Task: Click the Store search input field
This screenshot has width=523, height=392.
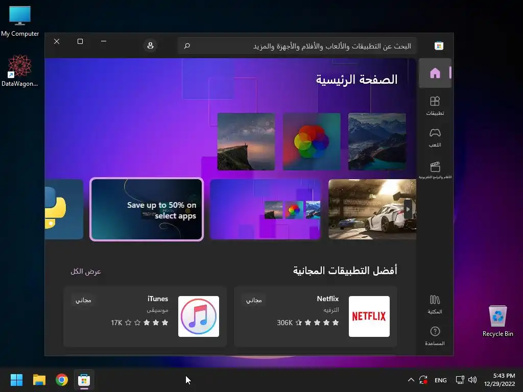Action: pos(297,45)
